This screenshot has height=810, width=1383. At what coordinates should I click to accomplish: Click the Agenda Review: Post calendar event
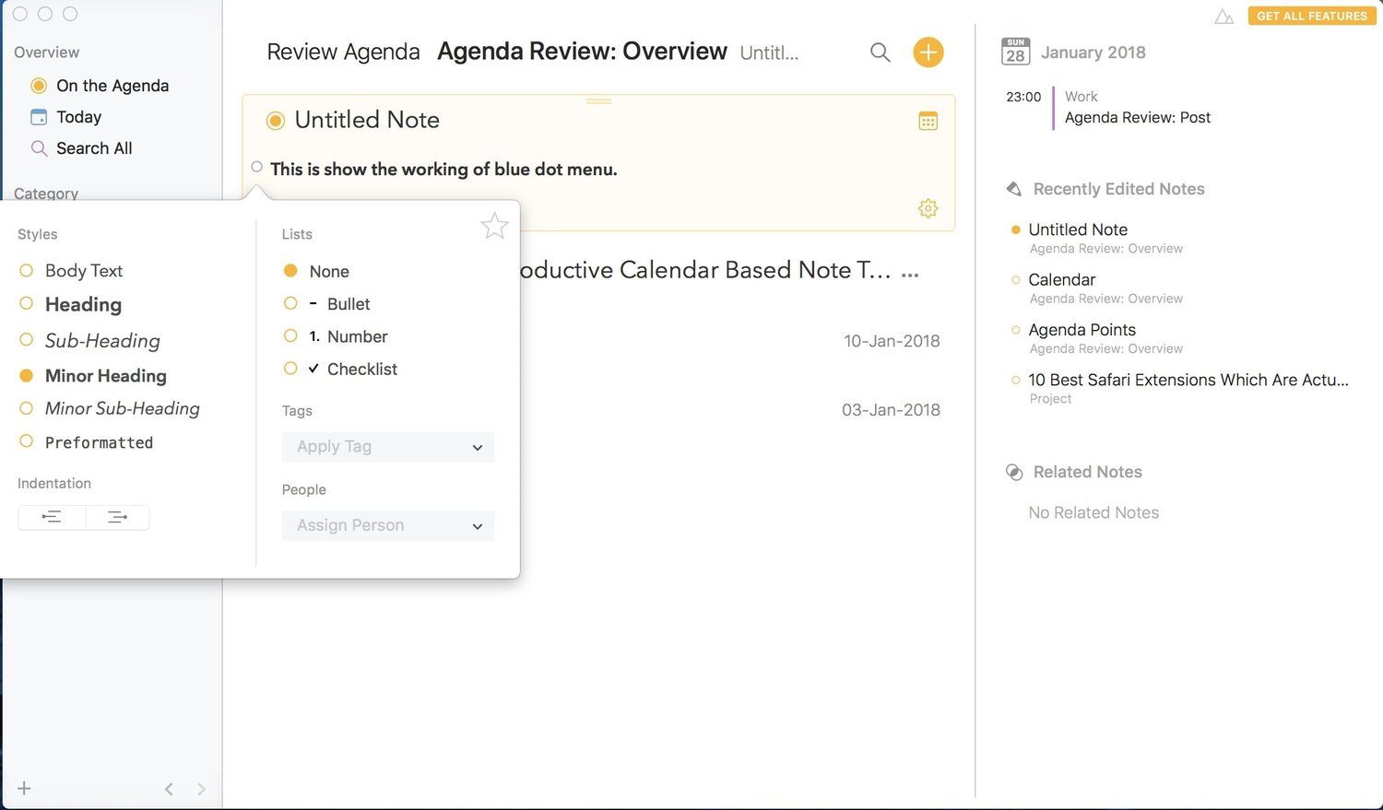pos(1137,117)
